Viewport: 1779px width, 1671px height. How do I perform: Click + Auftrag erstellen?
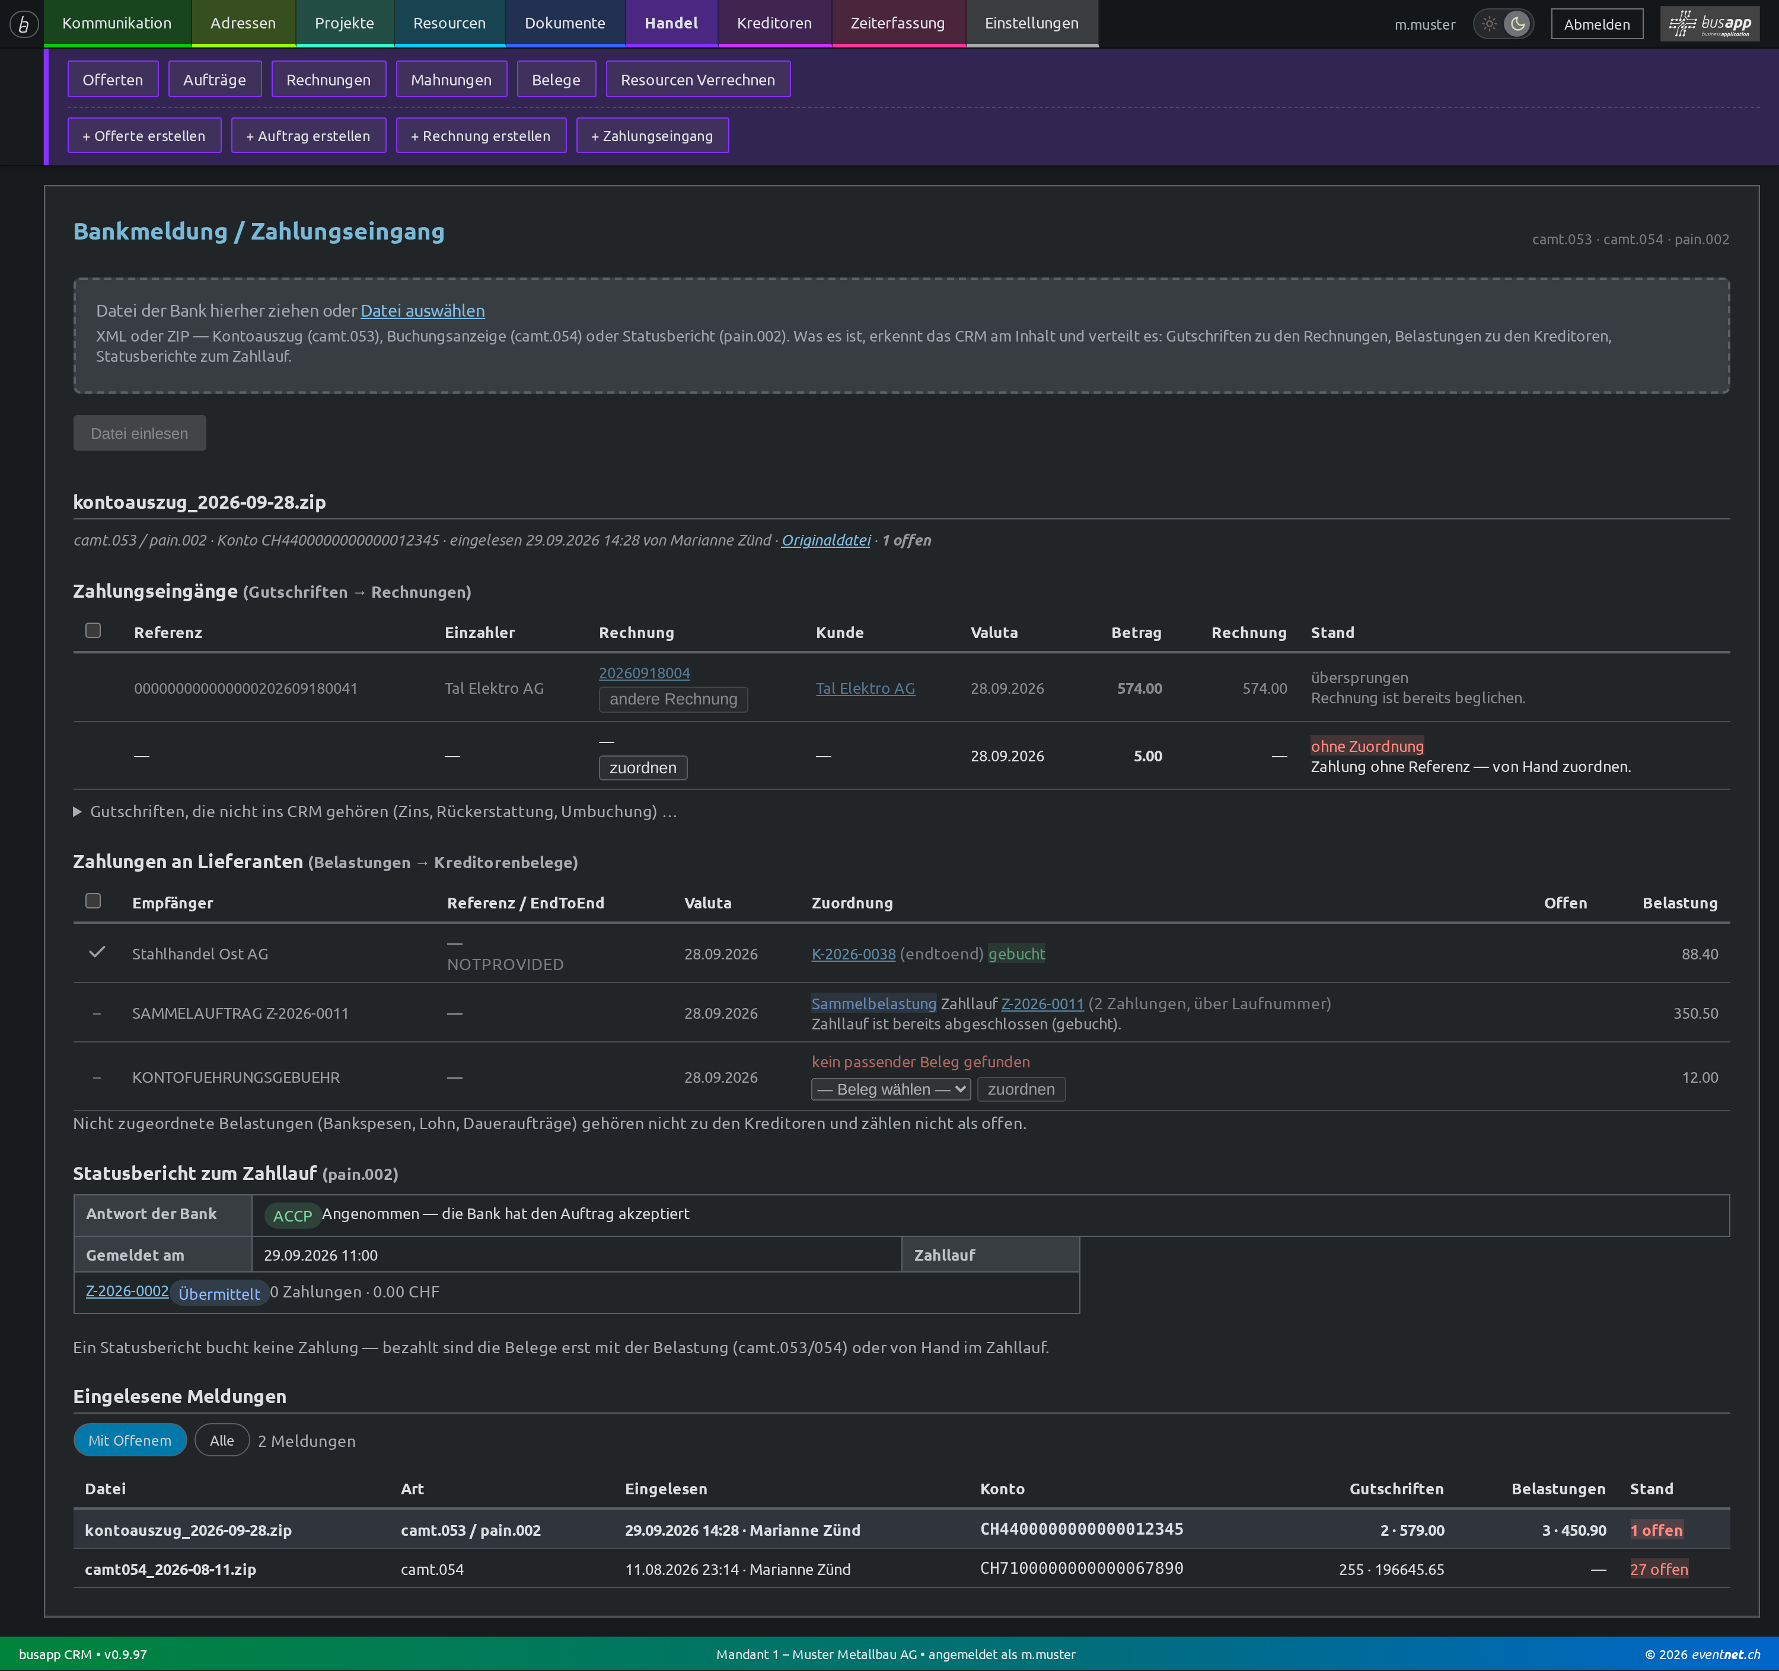pyautogui.click(x=308, y=136)
